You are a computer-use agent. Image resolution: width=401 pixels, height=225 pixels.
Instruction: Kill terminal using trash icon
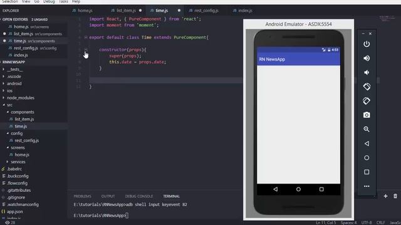pos(395,196)
